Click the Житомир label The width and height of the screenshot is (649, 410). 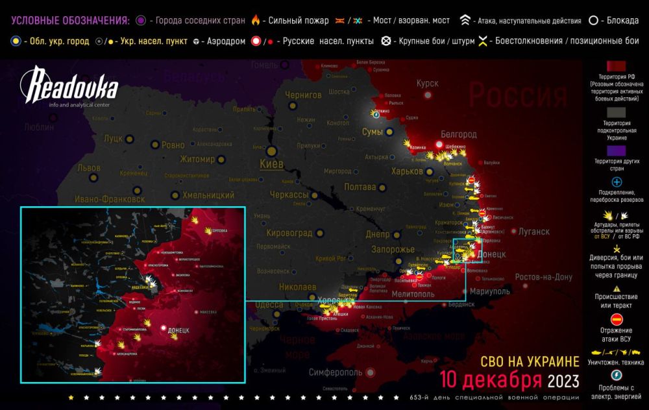tap(197, 159)
